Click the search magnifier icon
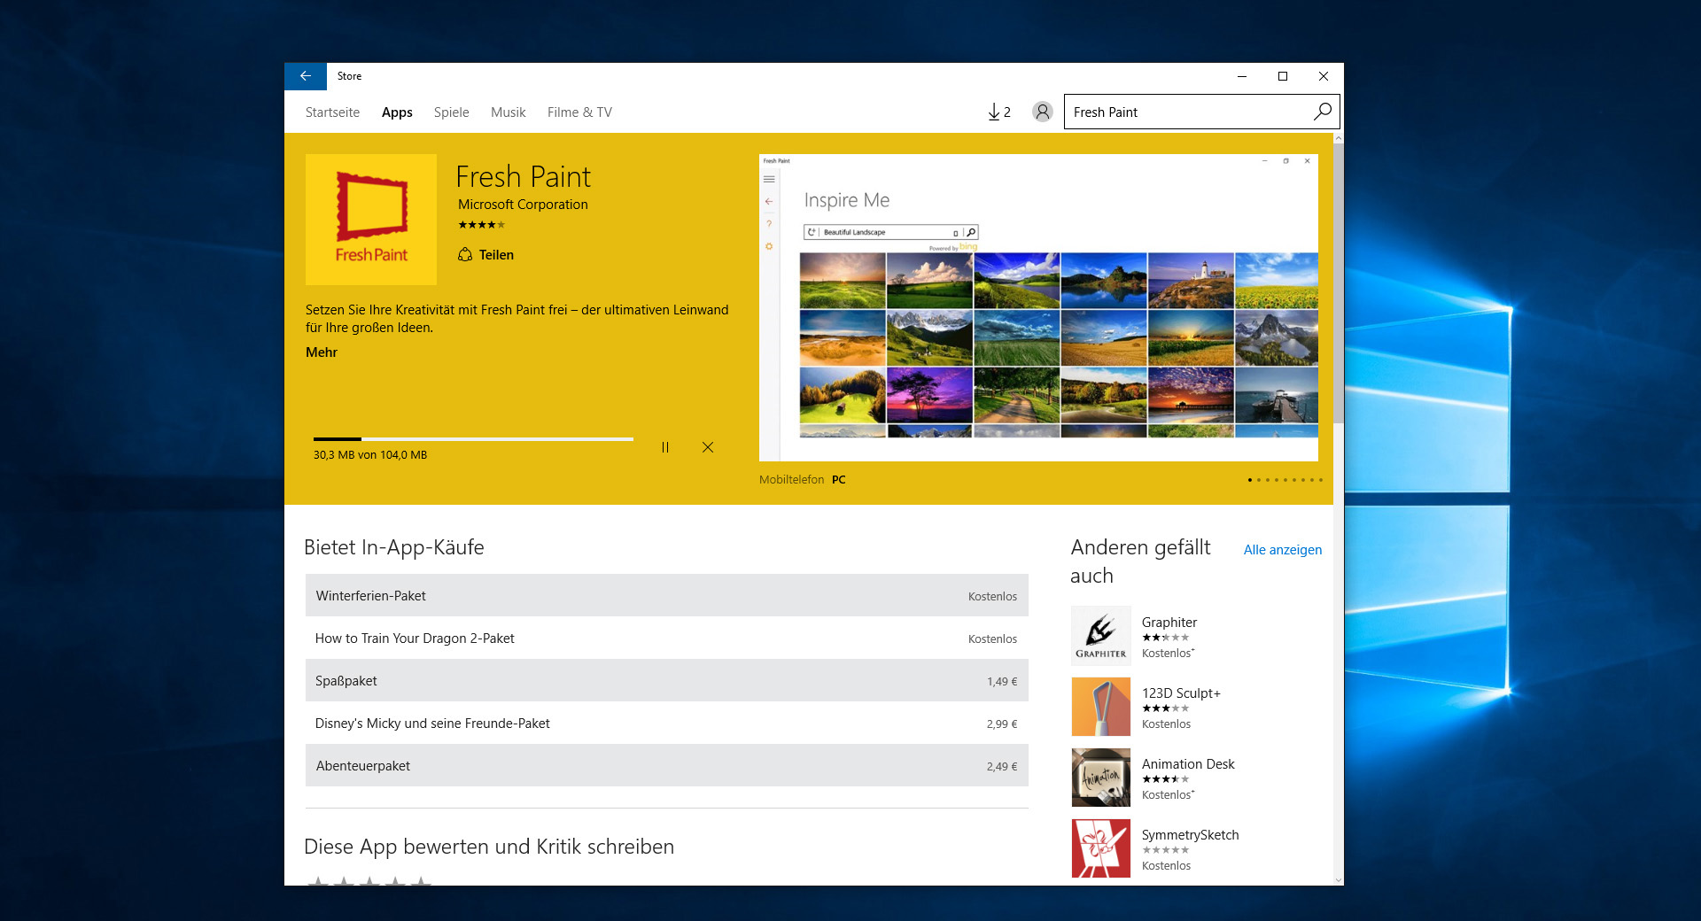Image resolution: width=1701 pixels, height=921 pixels. point(1322,112)
